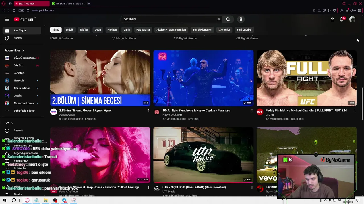Select the Oyun filter chip
Viewport: 364px width, 204px height.
[98, 29]
